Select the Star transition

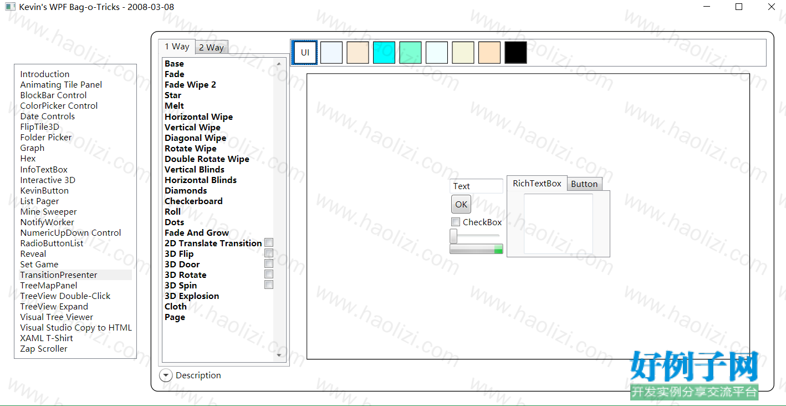[x=173, y=95]
